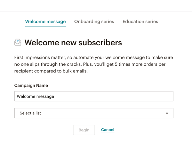Click the Welcome message text inside the input
Image resolution: width=192 pixels, height=142 pixels.
pyautogui.click(x=36, y=96)
